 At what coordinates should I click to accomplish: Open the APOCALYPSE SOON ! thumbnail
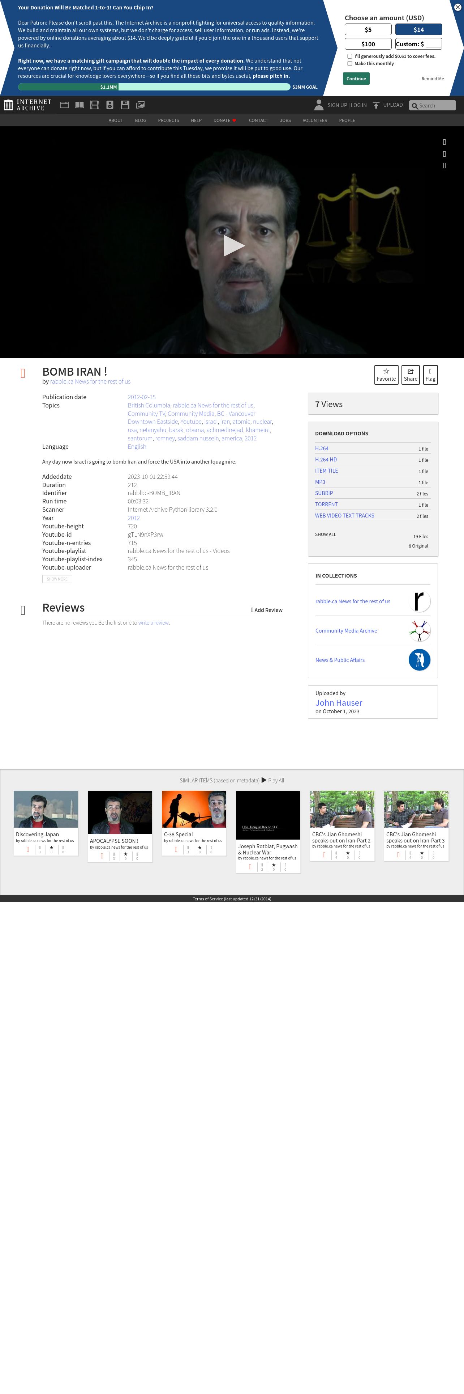click(120, 812)
